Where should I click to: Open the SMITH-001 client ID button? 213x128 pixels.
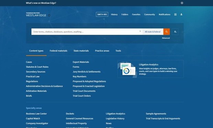[x=102, y=14]
